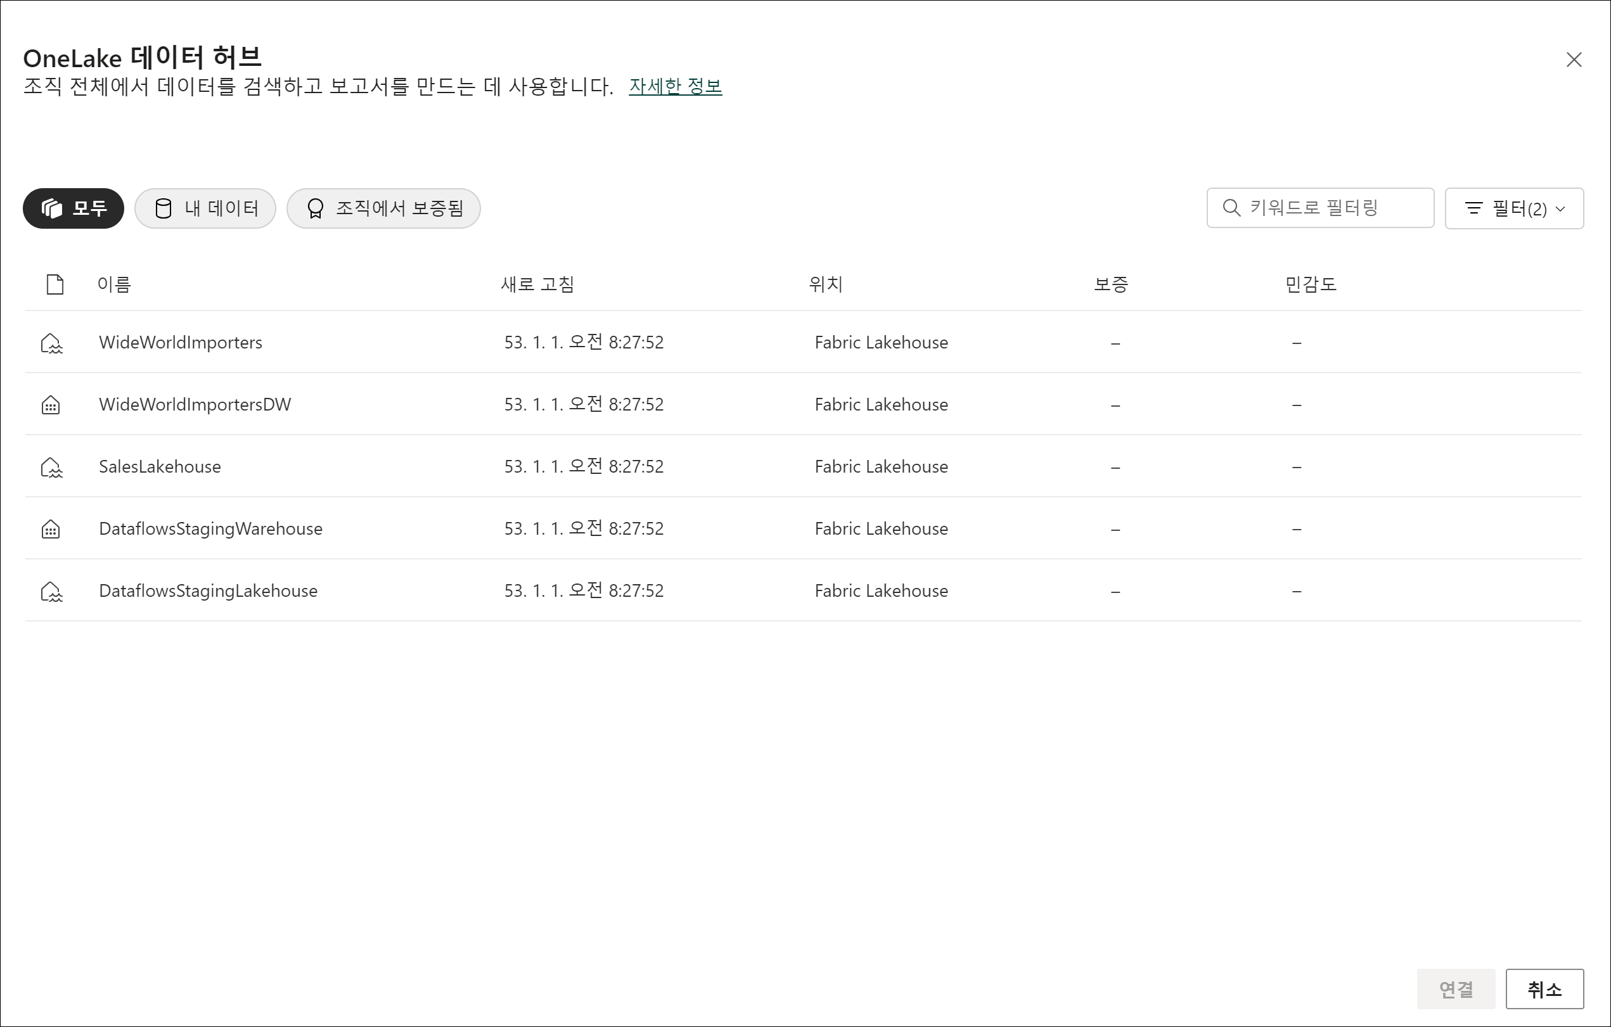Viewport: 1611px width, 1027px height.
Task: Click the DataflowsStagingLakehouse lakehouse icon
Action: click(51, 592)
